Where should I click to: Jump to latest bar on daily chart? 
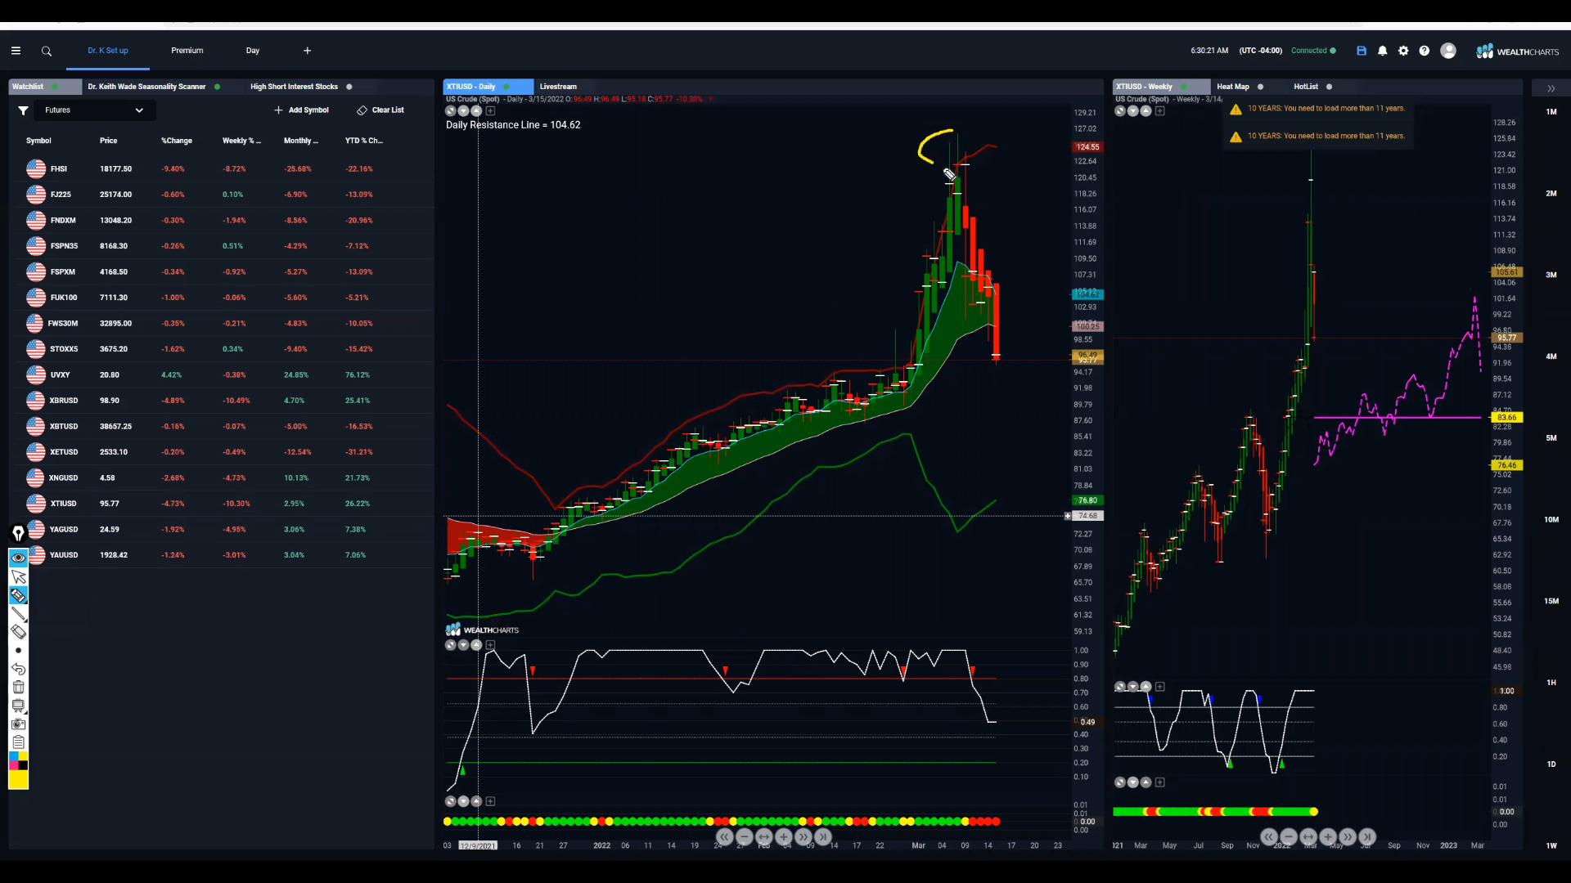point(823,836)
